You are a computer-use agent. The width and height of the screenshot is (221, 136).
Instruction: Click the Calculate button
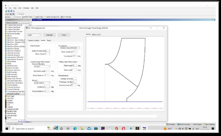coord(49,35)
